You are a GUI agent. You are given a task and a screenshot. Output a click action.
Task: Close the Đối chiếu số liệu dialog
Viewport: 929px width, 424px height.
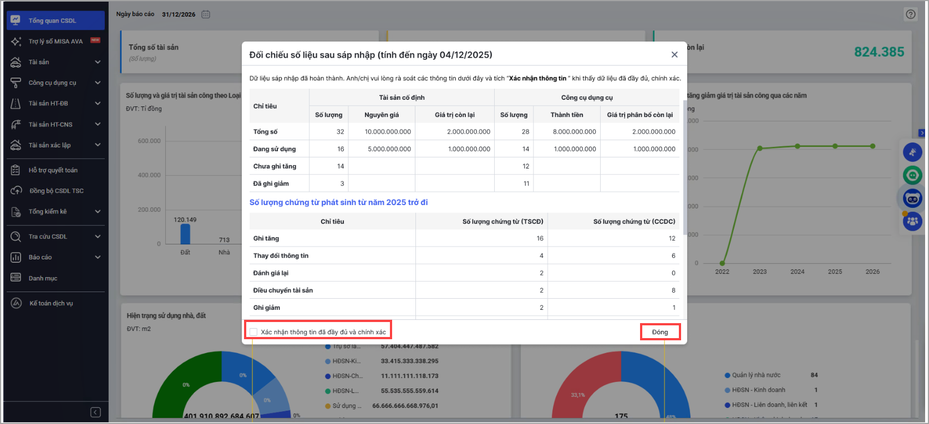point(674,54)
